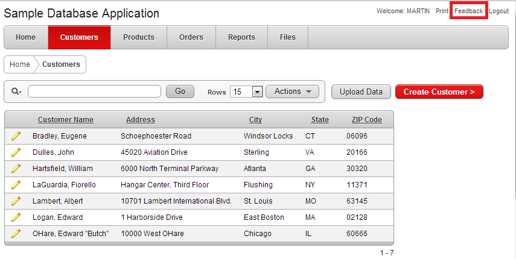Click the Upload Data button
Image resolution: width=516 pixels, height=259 pixels.
(361, 92)
